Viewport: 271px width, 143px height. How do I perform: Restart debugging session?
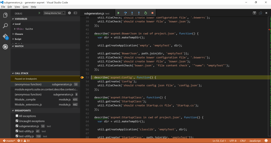coord(145,13)
